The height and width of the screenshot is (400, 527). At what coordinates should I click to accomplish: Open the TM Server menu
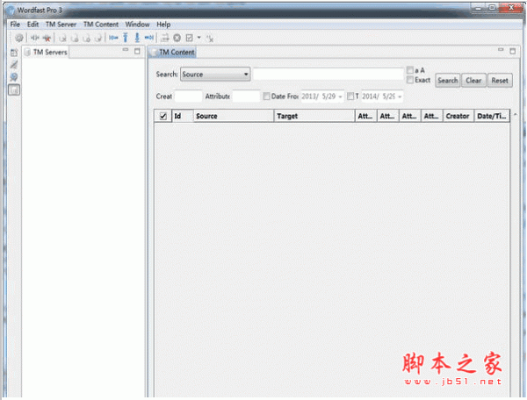click(61, 25)
